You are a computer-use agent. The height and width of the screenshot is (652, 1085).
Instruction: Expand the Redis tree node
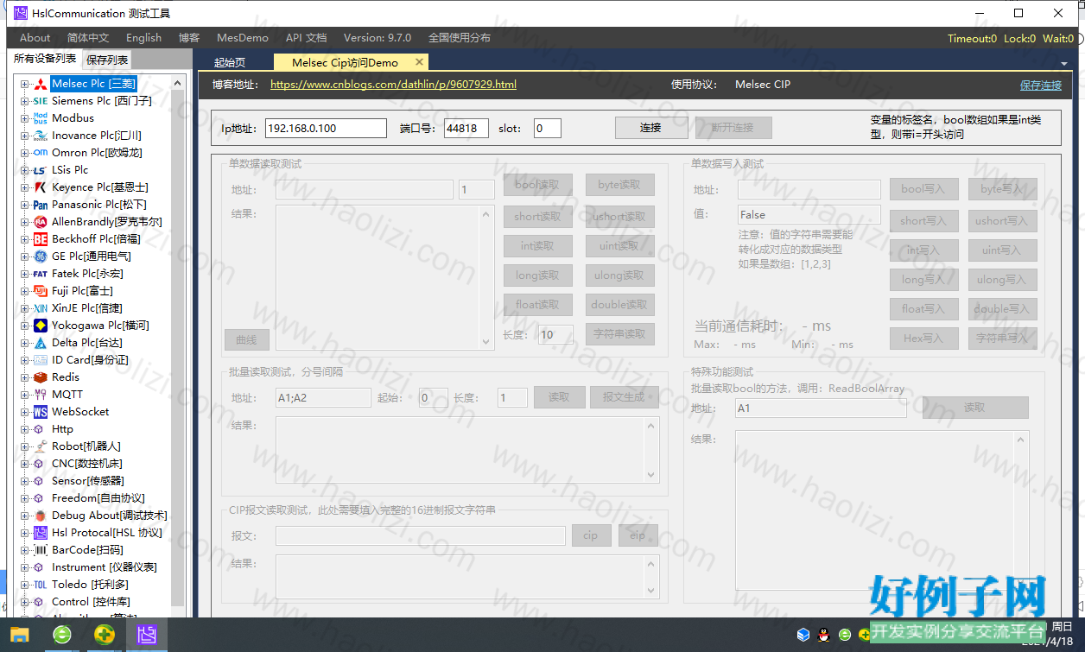[x=24, y=377]
